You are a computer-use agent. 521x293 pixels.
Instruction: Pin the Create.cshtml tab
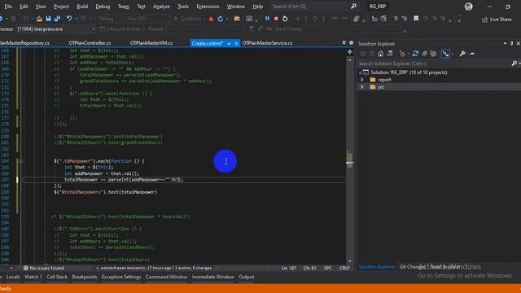(229, 43)
